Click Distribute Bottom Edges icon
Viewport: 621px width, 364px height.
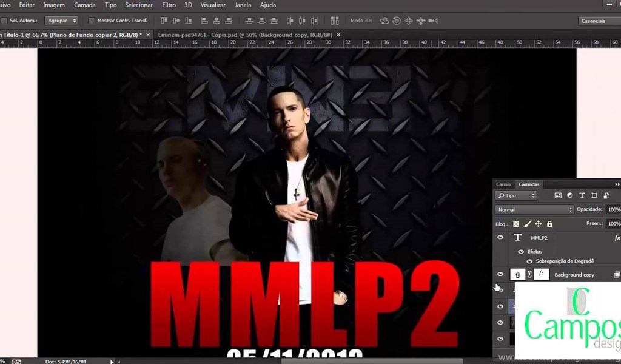point(274,21)
